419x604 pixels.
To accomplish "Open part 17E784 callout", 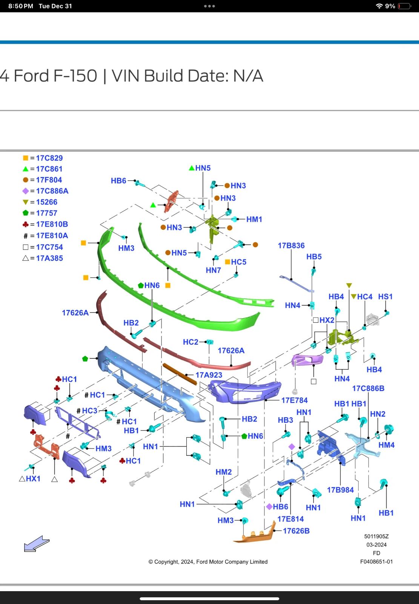I will click(295, 400).
